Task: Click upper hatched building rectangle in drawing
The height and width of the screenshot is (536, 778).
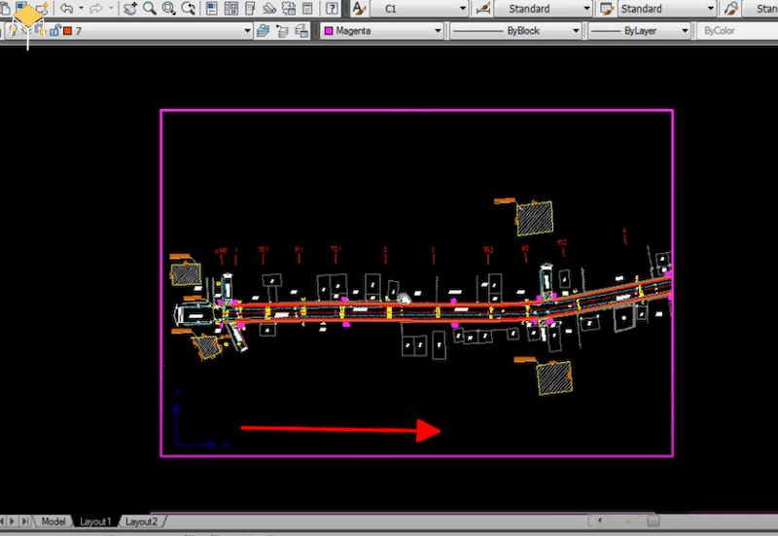Action: (x=534, y=218)
